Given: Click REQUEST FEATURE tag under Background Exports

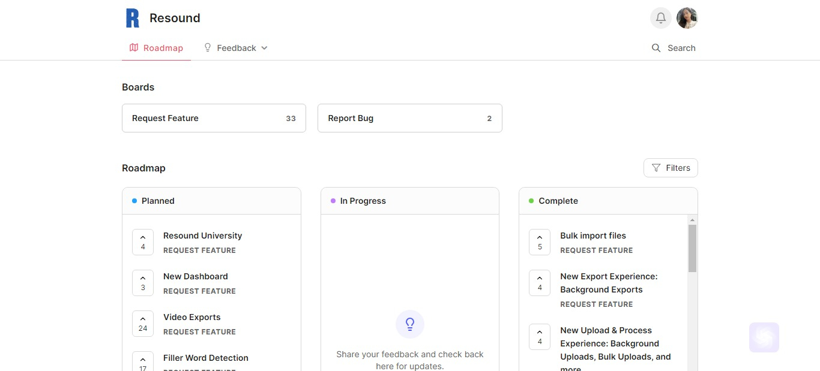Looking at the screenshot, I should pyautogui.click(x=596, y=304).
